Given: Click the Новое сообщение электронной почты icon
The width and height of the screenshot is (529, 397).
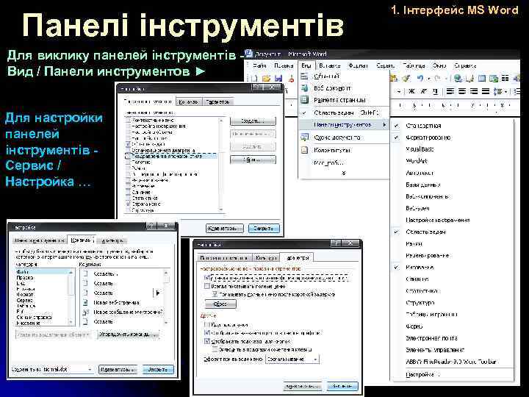Looking at the screenshot, I should [86, 312].
